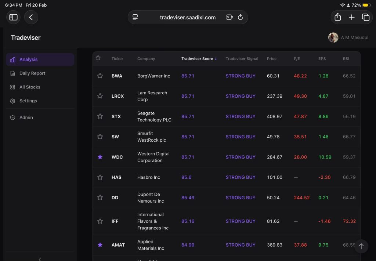This screenshot has height=261, width=376.
Task: Star the BWA row as favorite
Action: (x=100, y=76)
